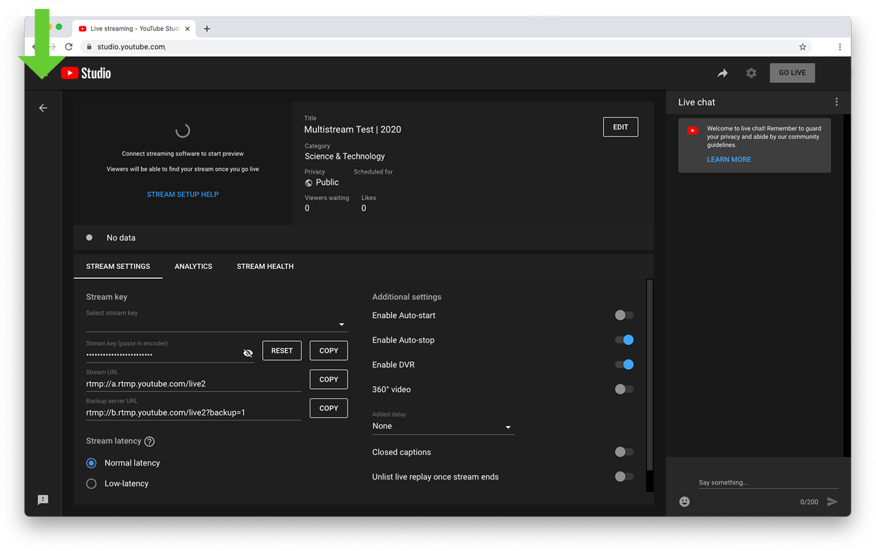Open a new browser tab
Screen dimensions: 876x551
pos(207,29)
